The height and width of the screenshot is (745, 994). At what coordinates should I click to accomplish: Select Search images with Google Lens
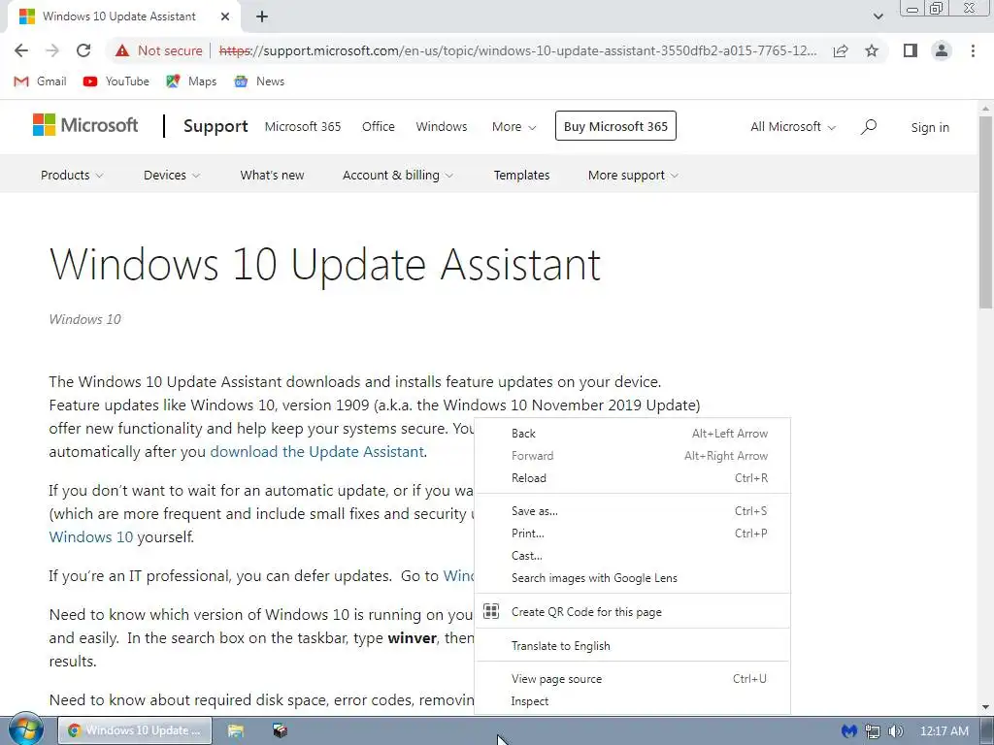click(x=633, y=578)
